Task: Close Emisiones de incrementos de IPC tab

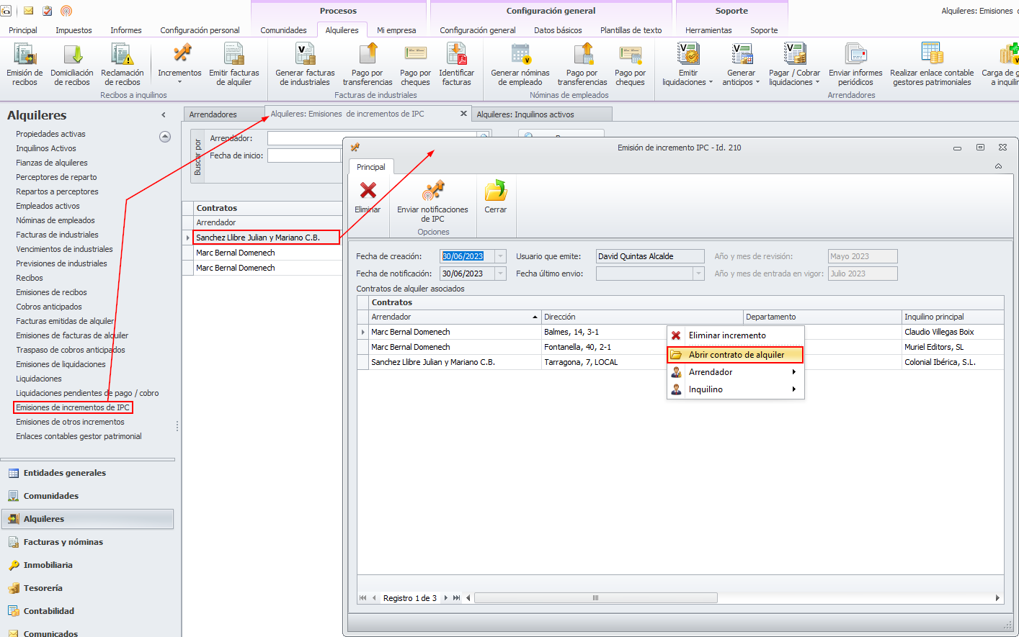Action: [463, 114]
